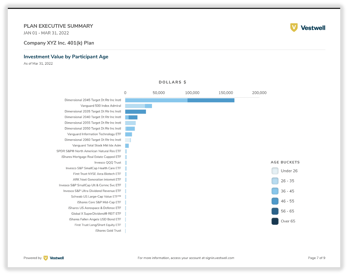Click 'Vanguard 500 Index Admiral' label

pos(101,106)
